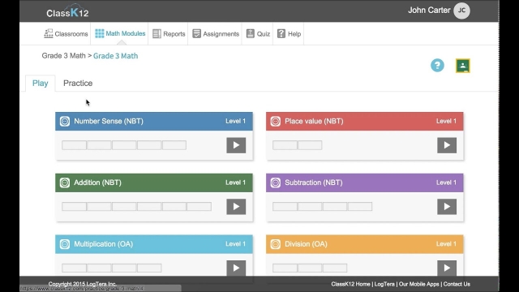Play the Addition (NBT) module

pyautogui.click(x=236, y=207)
